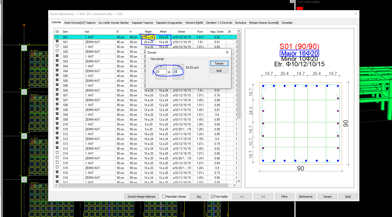The height and width of the screenshot is (217, 392).
Task: Decrease bar diameter with second minus button
Action: [178, 77]
